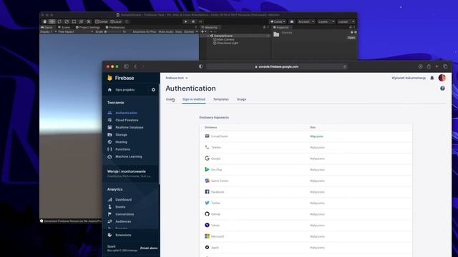Open Conversions in the sidebar
Screen dimensions: 458x257
point(125,214)
